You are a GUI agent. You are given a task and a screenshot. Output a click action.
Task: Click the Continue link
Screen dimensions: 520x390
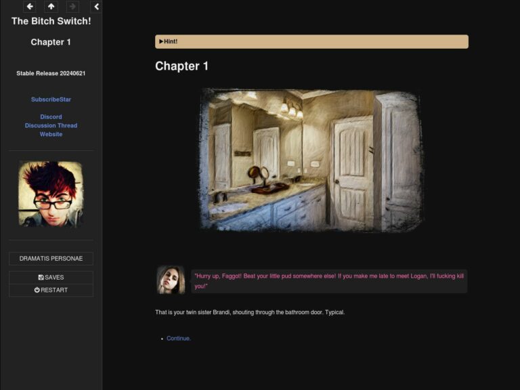[x=179, y=339]
